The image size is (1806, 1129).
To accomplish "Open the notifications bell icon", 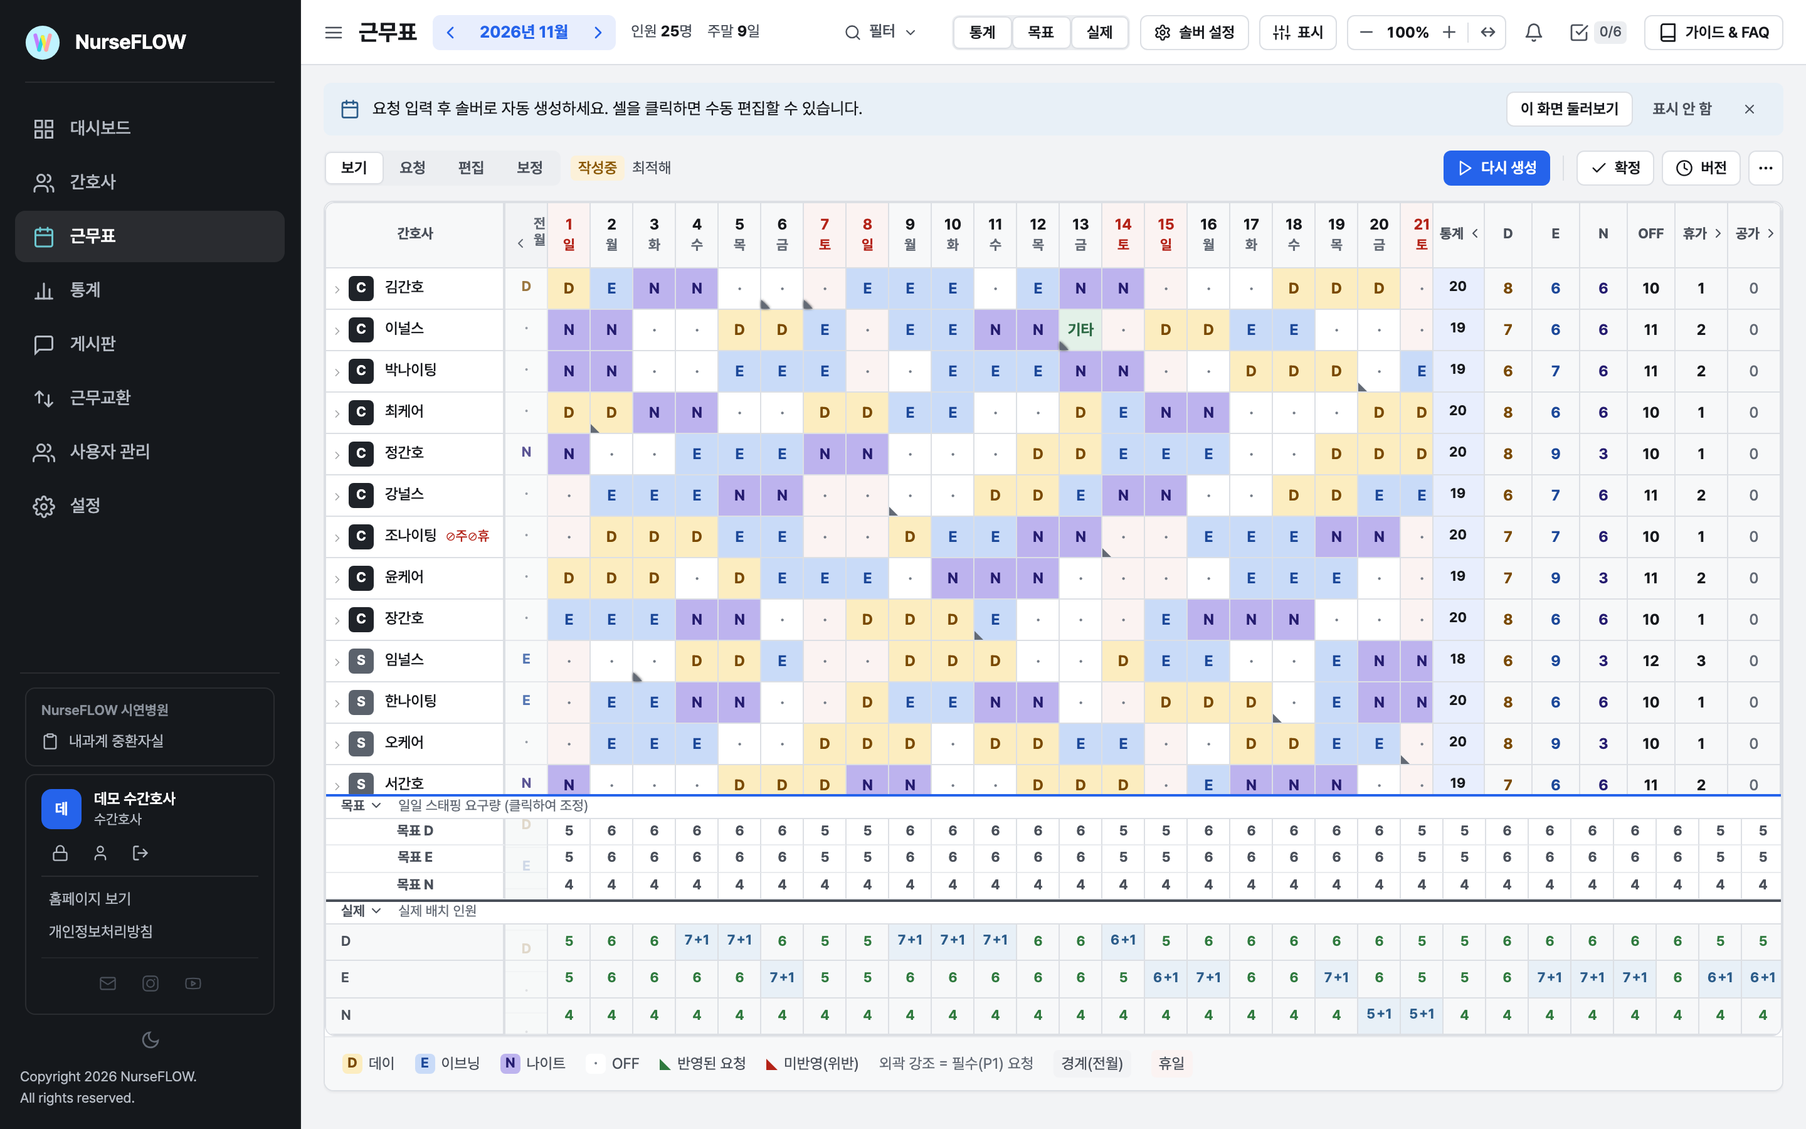I will coord(1534,32).
